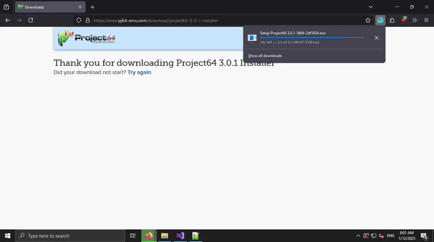
Task: Open Task View on the taskbar
Action: pyautogui.click(x=133, y=236)
